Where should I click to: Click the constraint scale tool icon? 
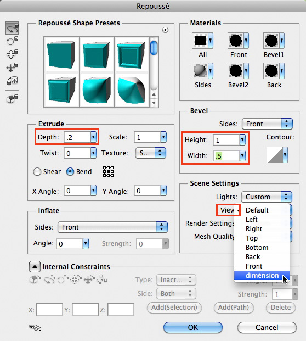click(x=101, y=279)
